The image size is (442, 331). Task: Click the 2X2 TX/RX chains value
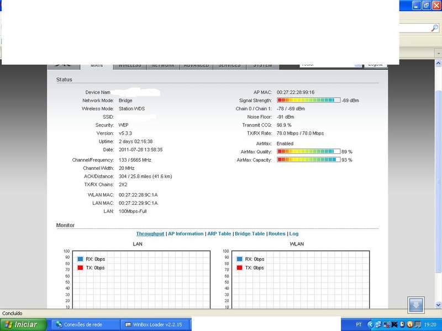coord(123,184)
